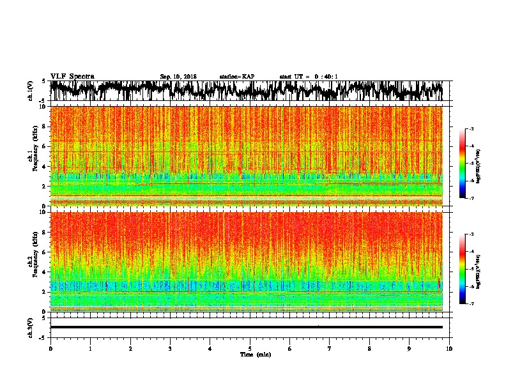Click the ch.1 colorbar label log(PSD)(V²/Hz)
This screenshot has height=391, width=506.
point(479,167)
